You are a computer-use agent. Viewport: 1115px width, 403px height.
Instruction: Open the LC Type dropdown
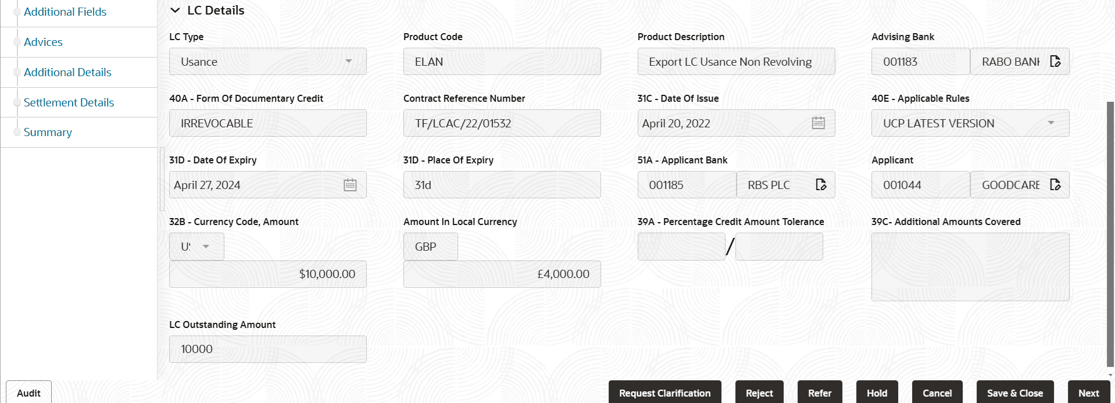tap(349, 61)
